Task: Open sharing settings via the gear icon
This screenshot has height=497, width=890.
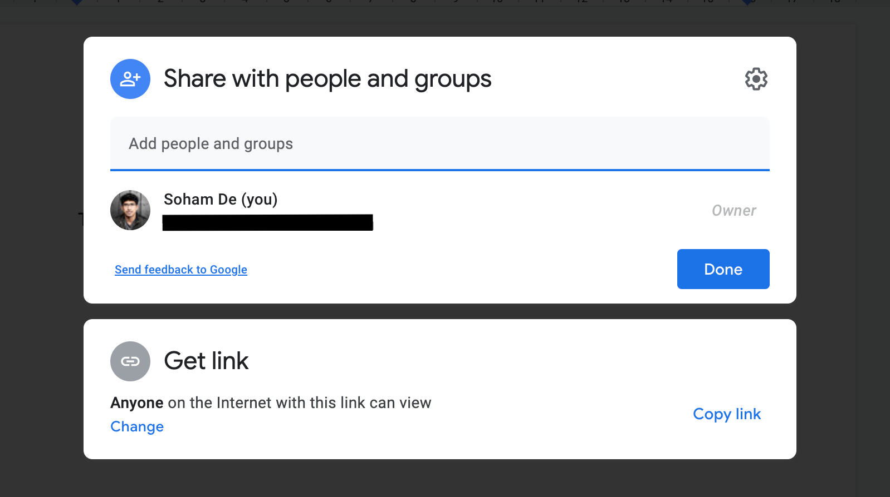Action: pyautogui.click(x=756, y=79)
